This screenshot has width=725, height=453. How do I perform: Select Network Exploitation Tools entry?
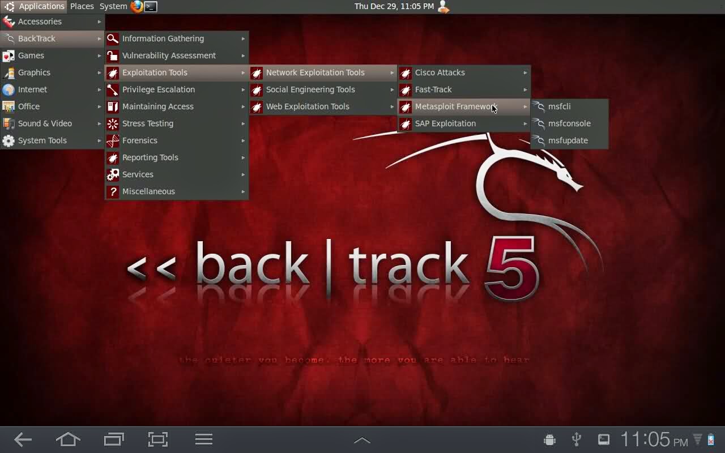pyautogui.click(x=323, y=72)
